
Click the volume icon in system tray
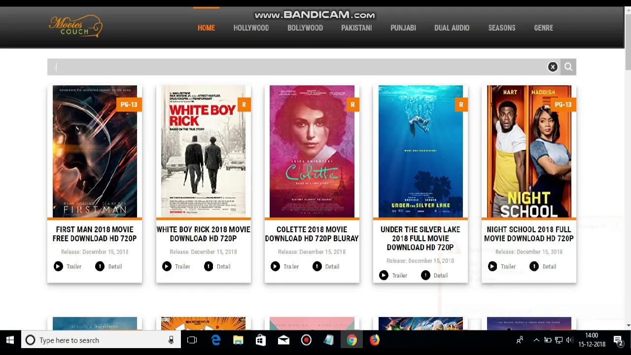[x=569, y=340]
